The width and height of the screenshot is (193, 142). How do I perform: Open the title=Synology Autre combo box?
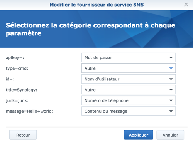129,90
